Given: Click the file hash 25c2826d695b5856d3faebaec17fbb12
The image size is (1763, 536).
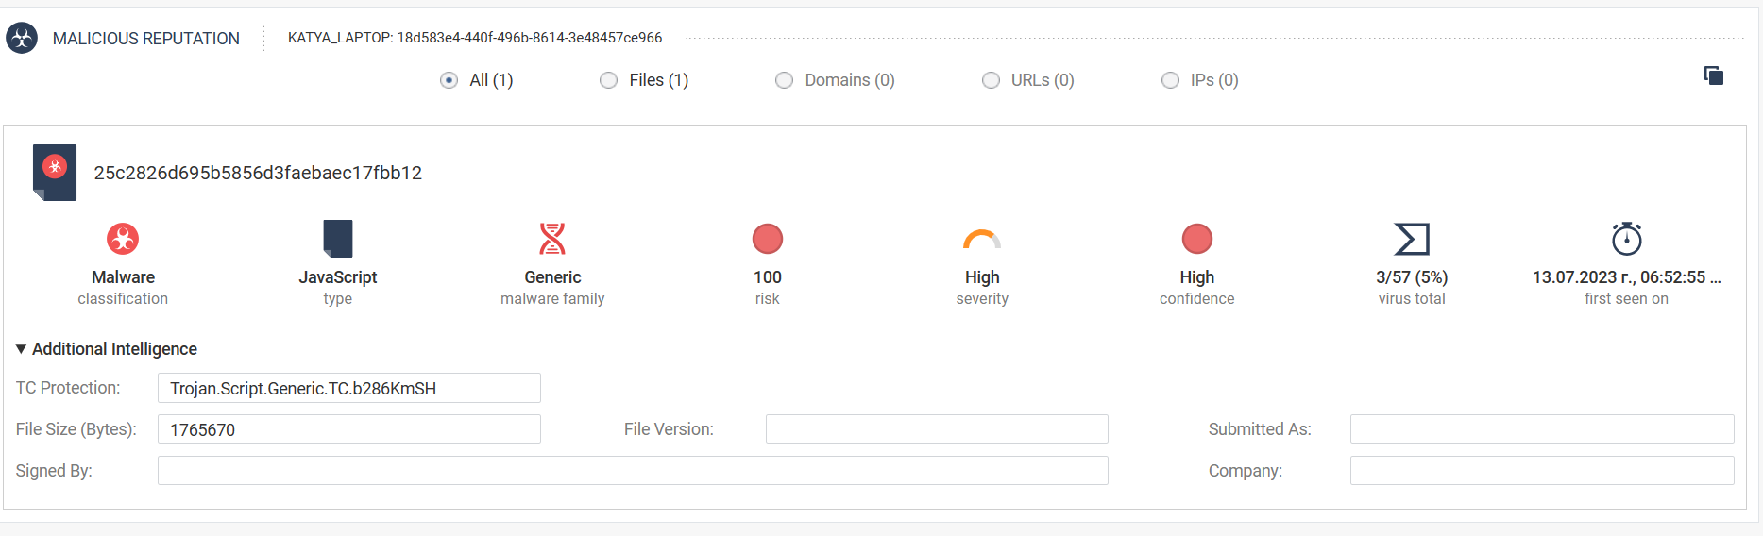Looking at the screenshot, I should (258, 173).
